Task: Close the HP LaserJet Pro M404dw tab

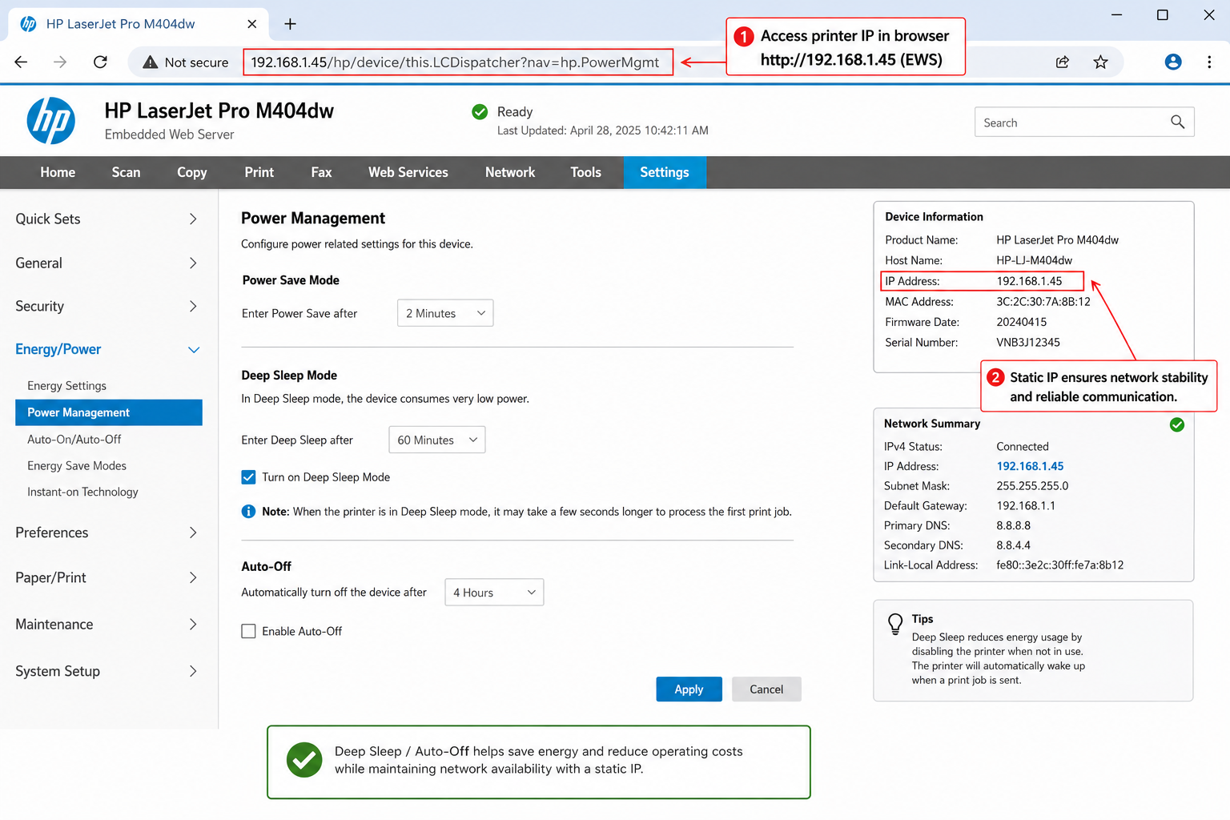Action: [252, 24]
